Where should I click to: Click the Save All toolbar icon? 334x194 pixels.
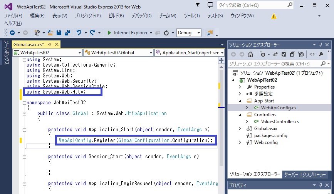click(x=67, y=33)
